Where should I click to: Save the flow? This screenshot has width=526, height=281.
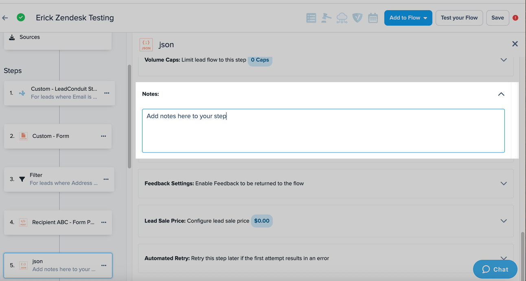[498, 18]
